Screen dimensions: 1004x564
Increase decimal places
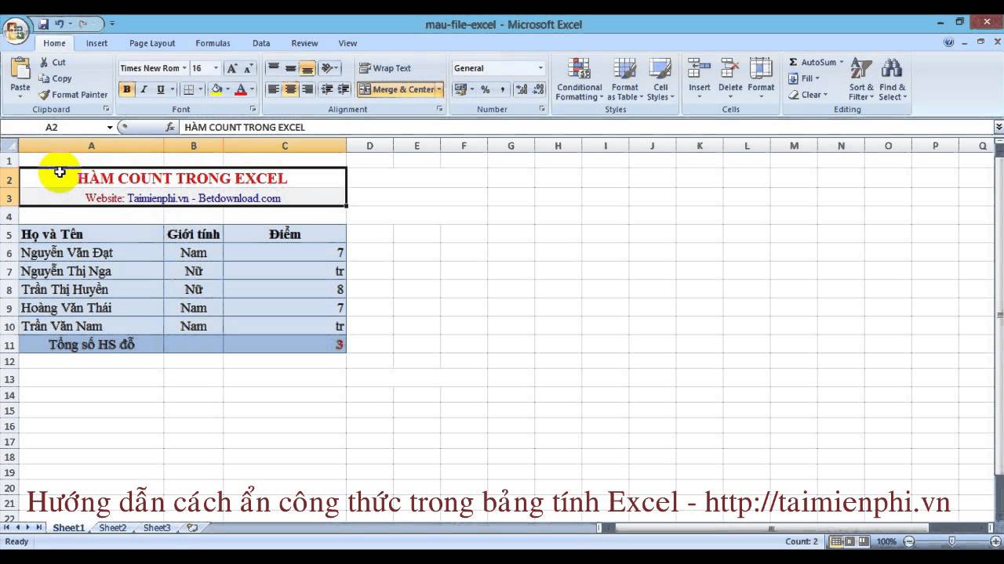pyautogui.click(x=521, y=89)
